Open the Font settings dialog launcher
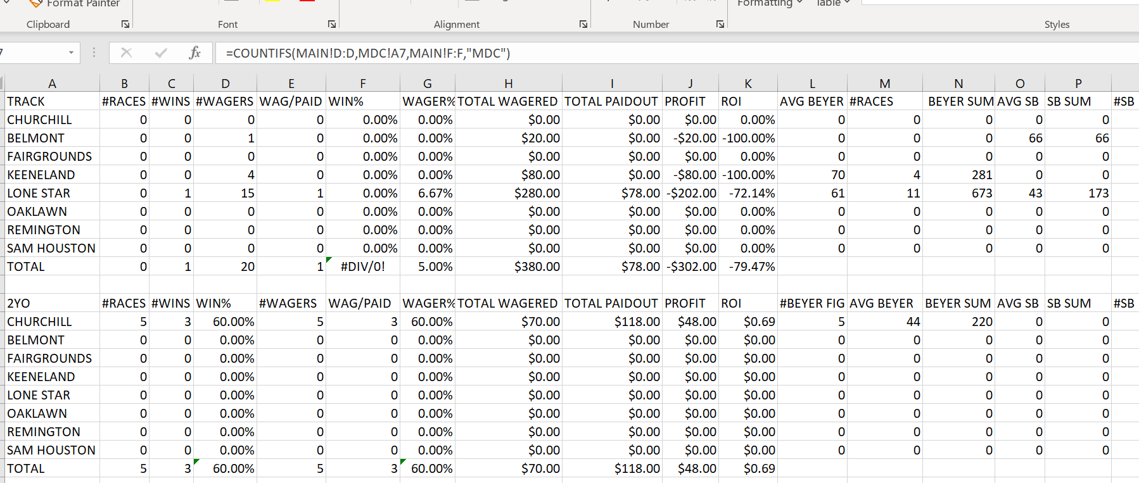This screenshot has height=483, width=1139. point(332,24)
